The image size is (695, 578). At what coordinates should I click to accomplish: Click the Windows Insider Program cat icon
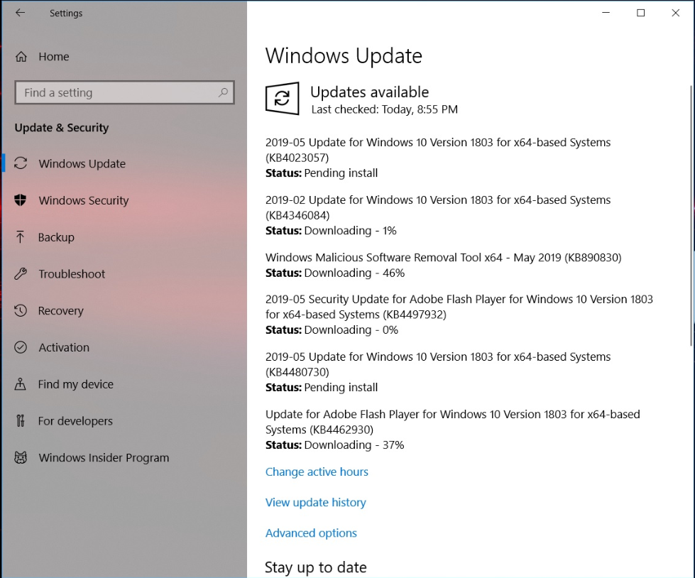coord(21,458)
